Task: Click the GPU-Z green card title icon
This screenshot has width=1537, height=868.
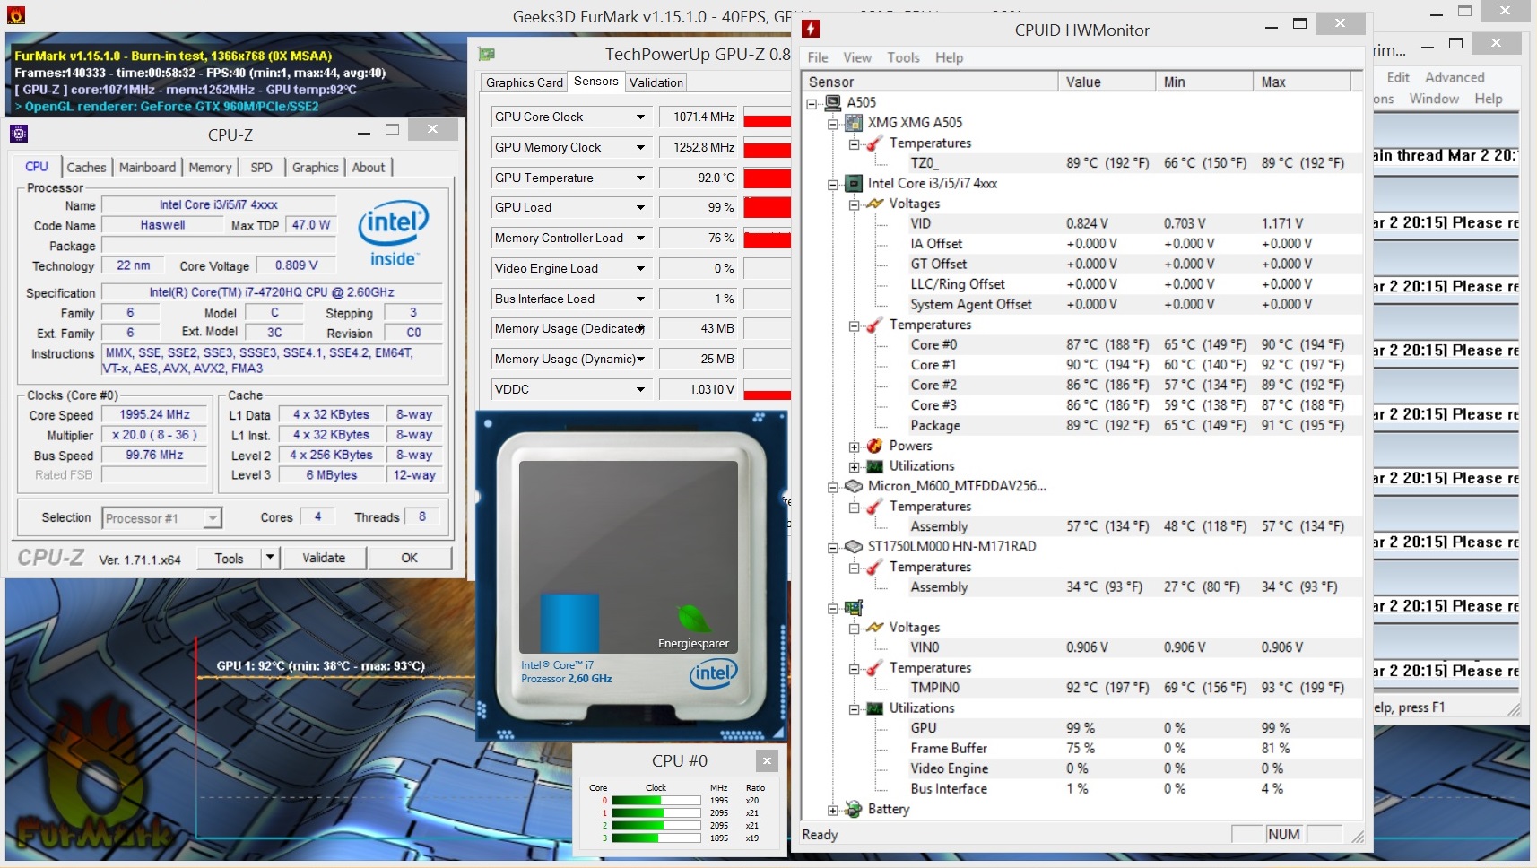Action: point(487,55)
